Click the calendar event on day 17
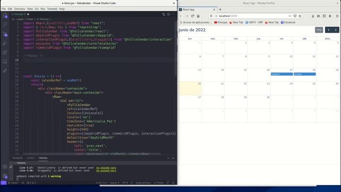Viewport: 341px width, 192px height. click(282, 74)
